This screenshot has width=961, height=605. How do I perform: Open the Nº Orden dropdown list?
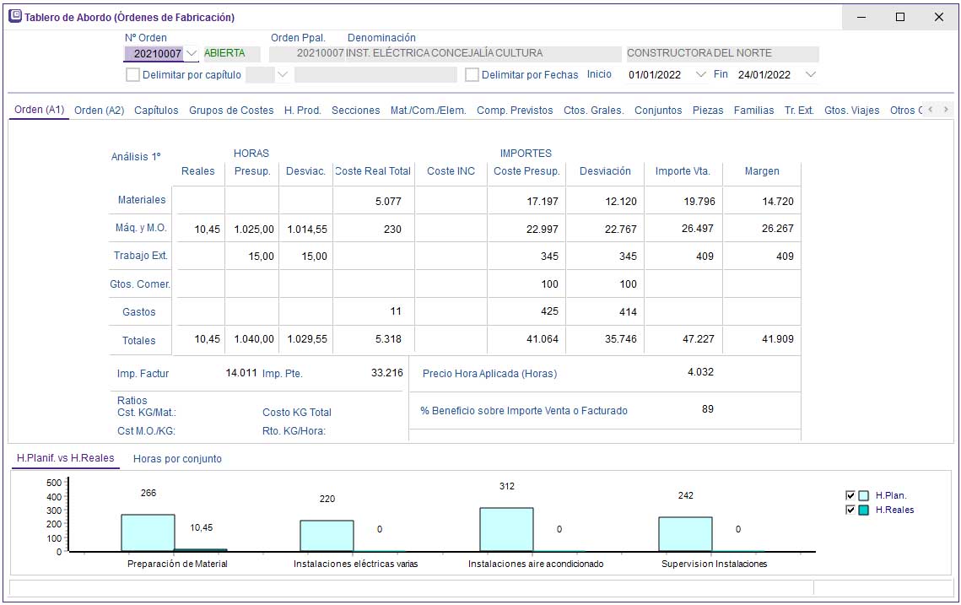[x=192, y=54]
